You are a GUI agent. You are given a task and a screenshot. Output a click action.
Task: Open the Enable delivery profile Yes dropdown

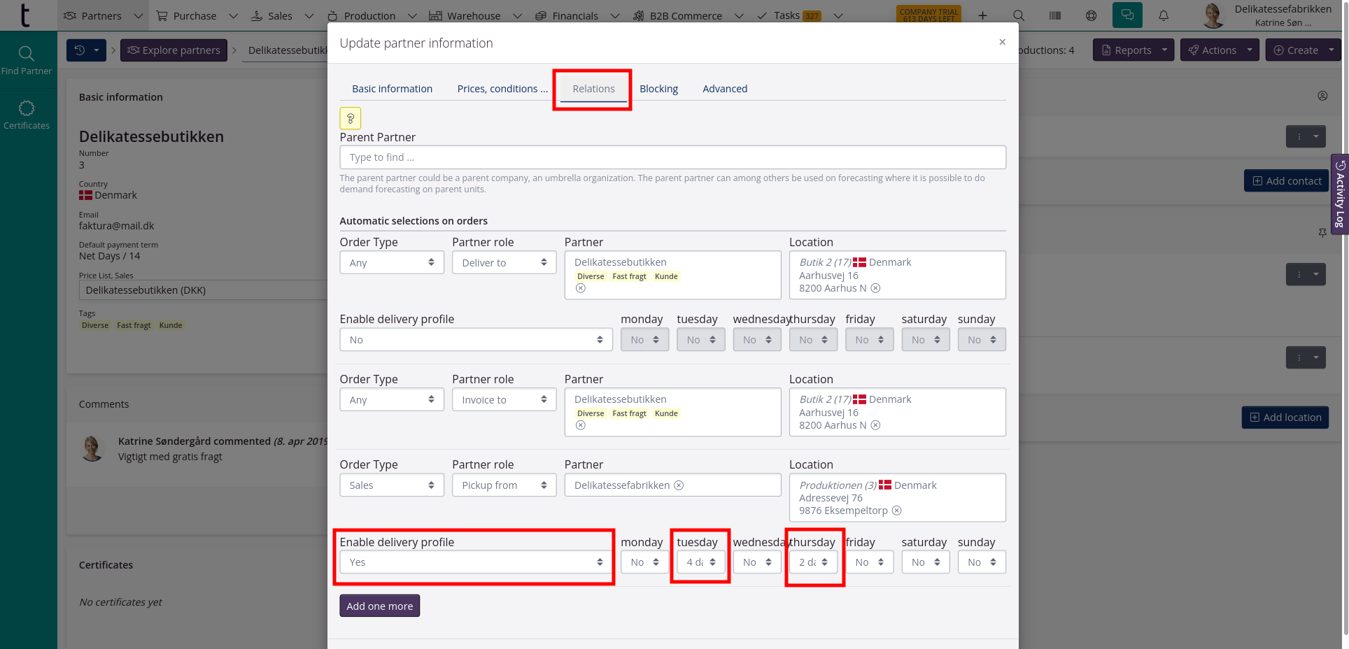tap(476, 562)
